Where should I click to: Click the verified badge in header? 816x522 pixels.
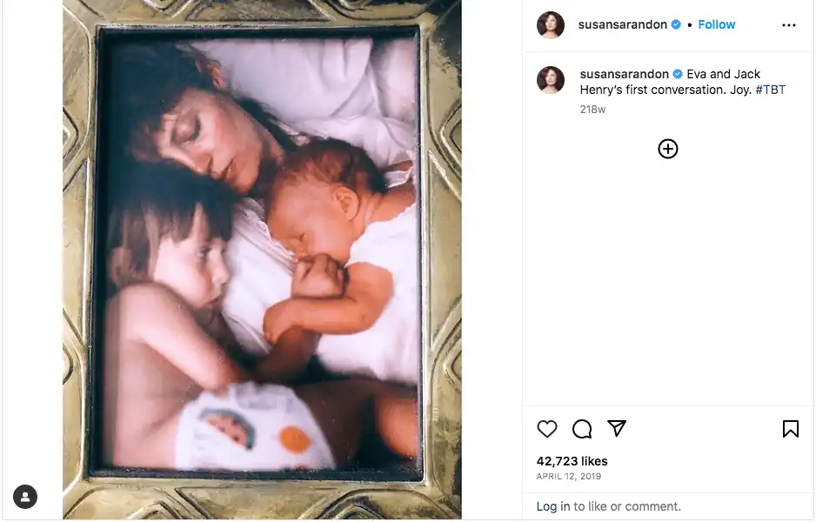[x=676, y=24]
